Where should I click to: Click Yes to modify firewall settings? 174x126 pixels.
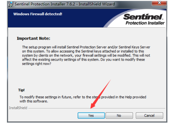(91, 115)
